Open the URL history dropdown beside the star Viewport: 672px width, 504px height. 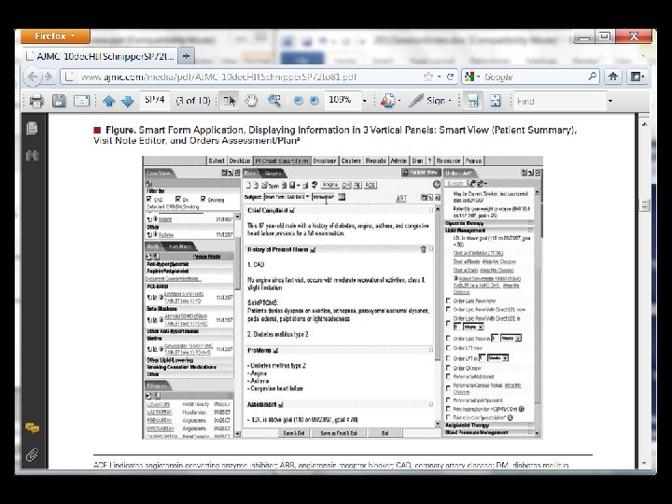[x=440, y=77]
